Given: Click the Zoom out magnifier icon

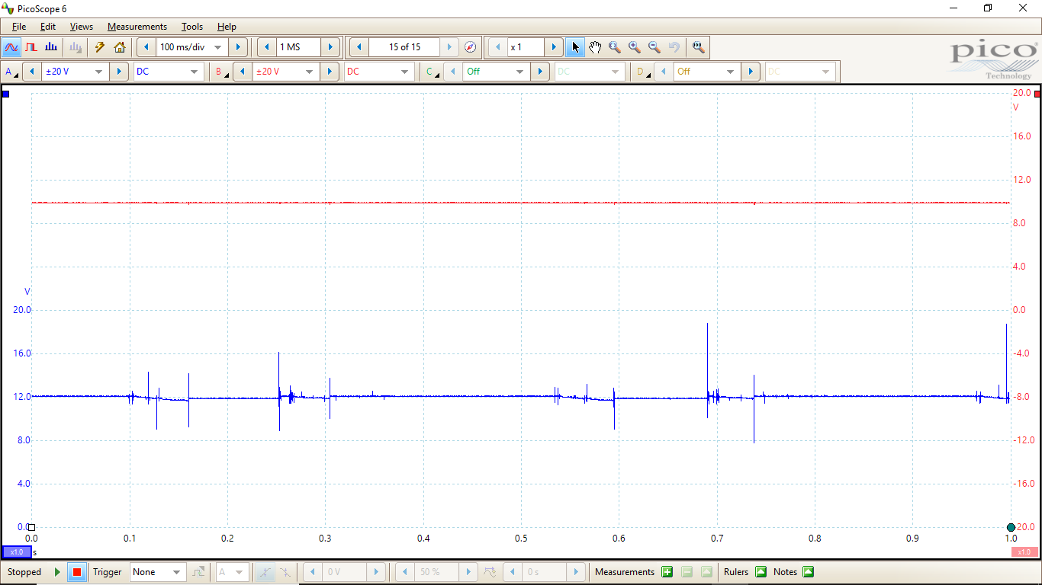Looking at the screenshot, I should tap(654, 47).
